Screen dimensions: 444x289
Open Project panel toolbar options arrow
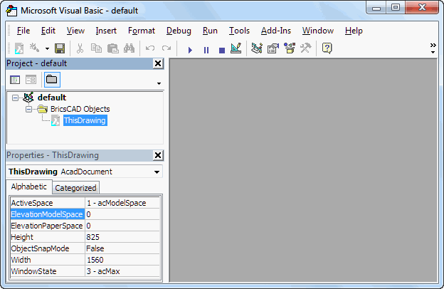pyautogui.click(x=159, y=83)
